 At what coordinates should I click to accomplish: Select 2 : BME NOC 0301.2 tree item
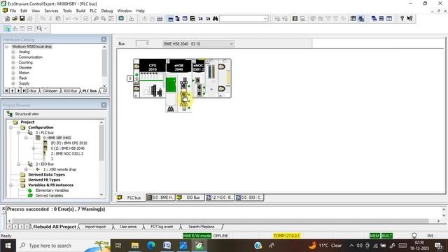[67, 153]
